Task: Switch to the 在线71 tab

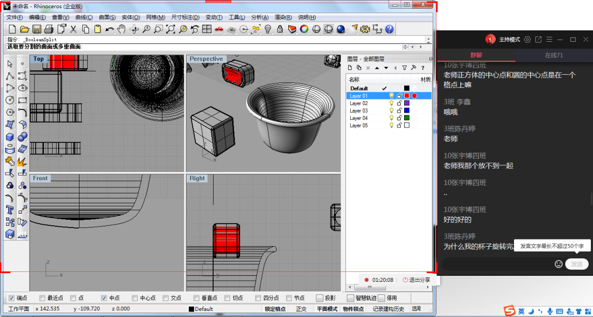Action: pos(553,55)
